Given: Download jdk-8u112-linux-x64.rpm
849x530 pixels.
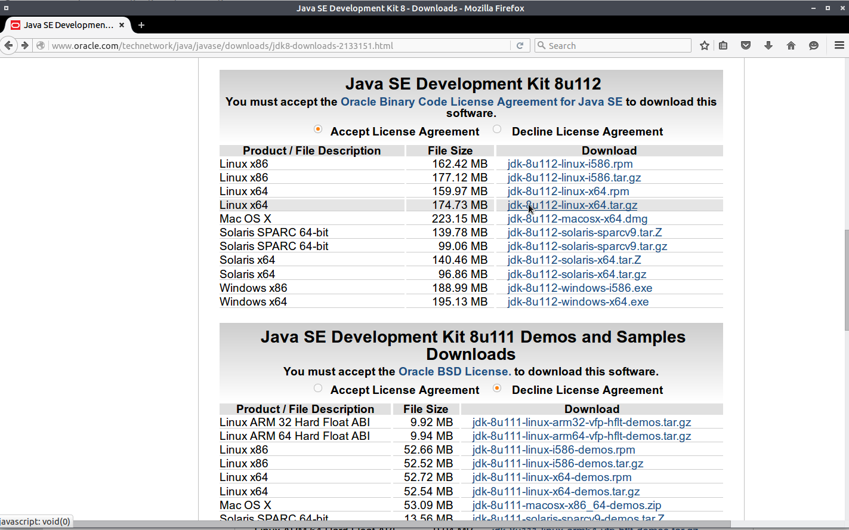Looking at the screenshot, I should (x=568, y=192).
